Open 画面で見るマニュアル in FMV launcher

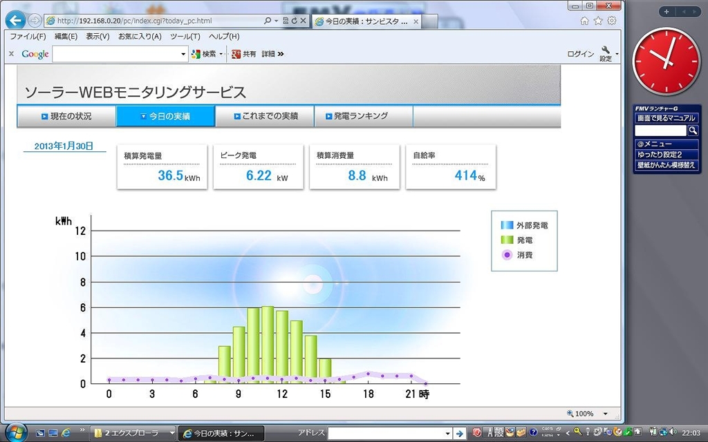pyautogui.click(x=666, y=118)
